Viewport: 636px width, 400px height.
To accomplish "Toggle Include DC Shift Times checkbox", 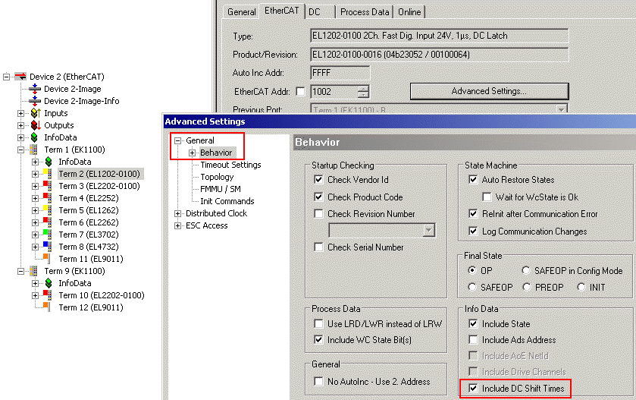I will [x=473, y=388].
